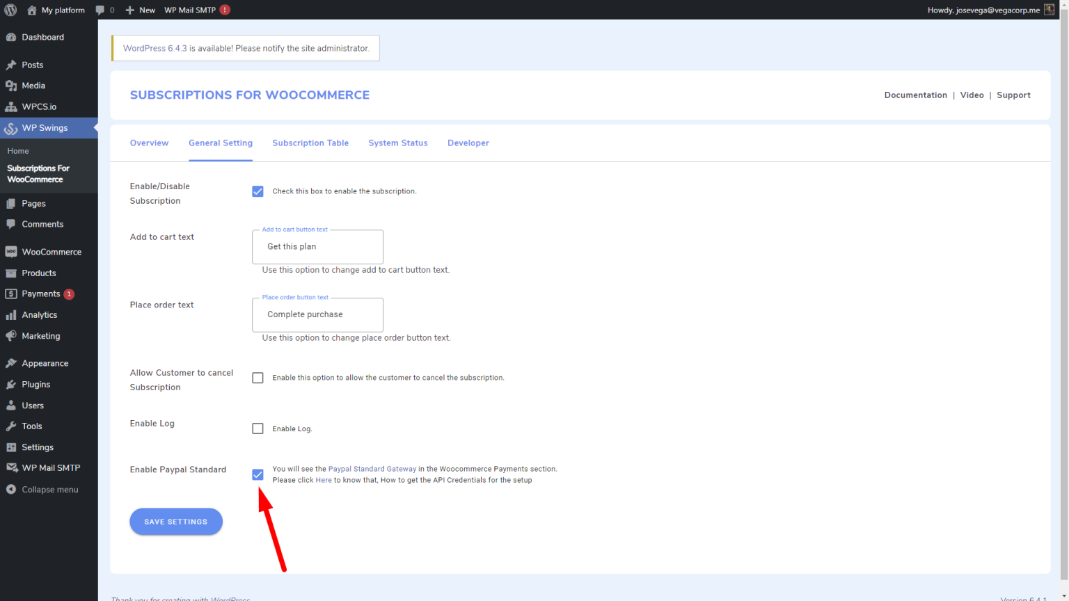Switch to the Subscription Table tab
The width and height of the screenshot is (1069, 601).
[x=310, y=143]
